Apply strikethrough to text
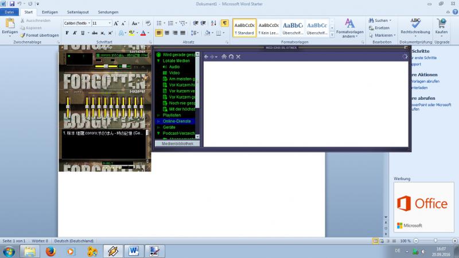The width and height of the screenshot is (459, 258). tap(95, 33)
